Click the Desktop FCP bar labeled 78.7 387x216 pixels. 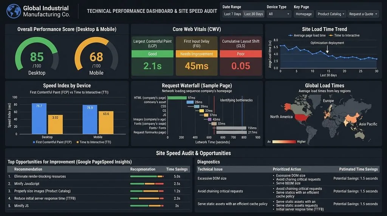39,119
